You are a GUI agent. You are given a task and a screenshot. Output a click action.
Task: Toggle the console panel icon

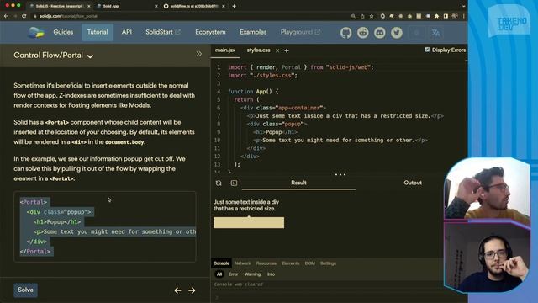pyautogui.click(x=234, y=183)
